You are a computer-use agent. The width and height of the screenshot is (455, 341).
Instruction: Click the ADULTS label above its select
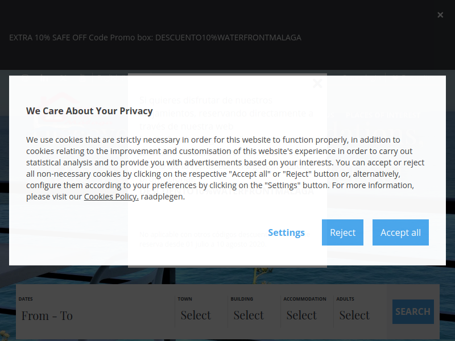click(345, 299)
